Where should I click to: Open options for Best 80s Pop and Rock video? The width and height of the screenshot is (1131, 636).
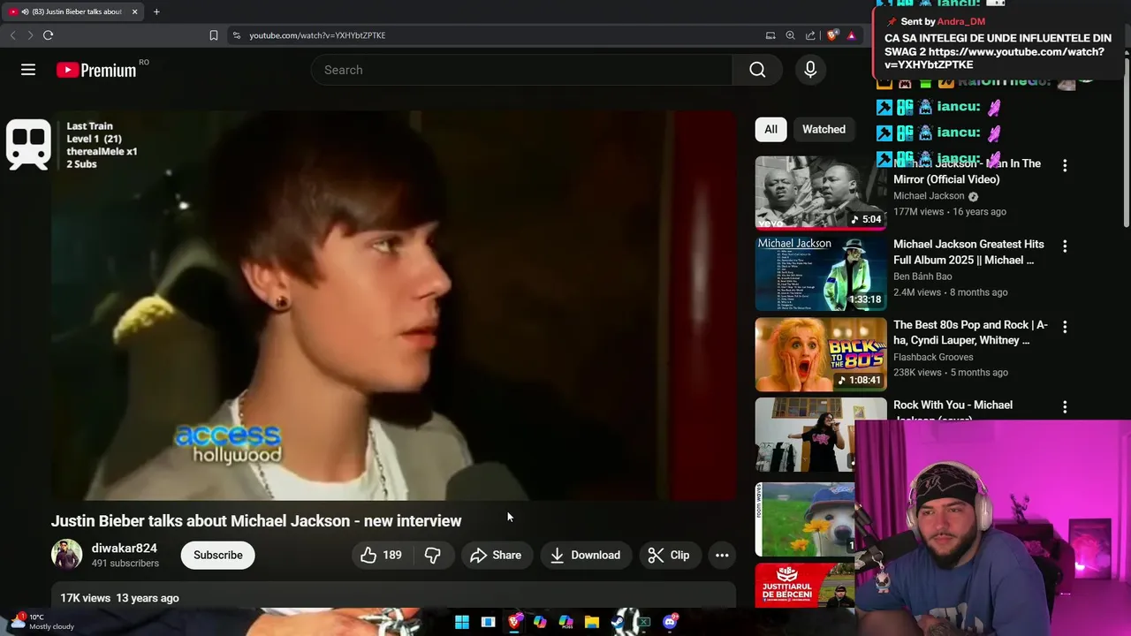[1065, 326]
